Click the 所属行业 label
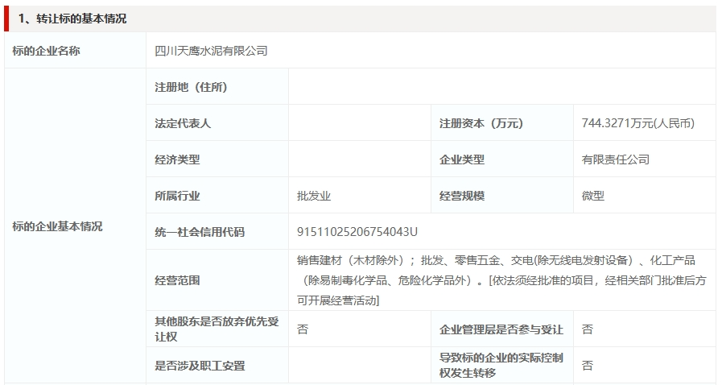The image size is (722, 385). click(x=177, y=196)
